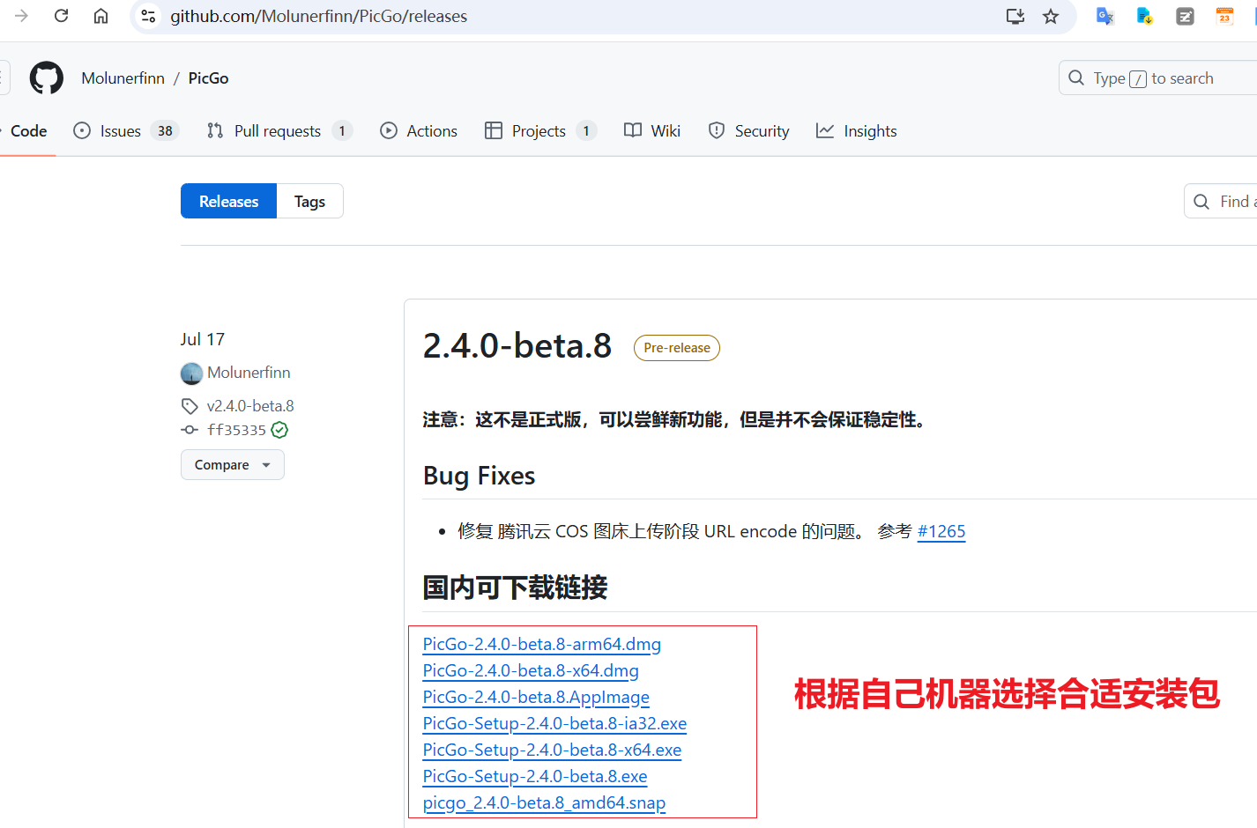This screenshot has width=1257, height=828.
Task: Open the 2.4.0-beta.8 release title
Action: (517, 346)
